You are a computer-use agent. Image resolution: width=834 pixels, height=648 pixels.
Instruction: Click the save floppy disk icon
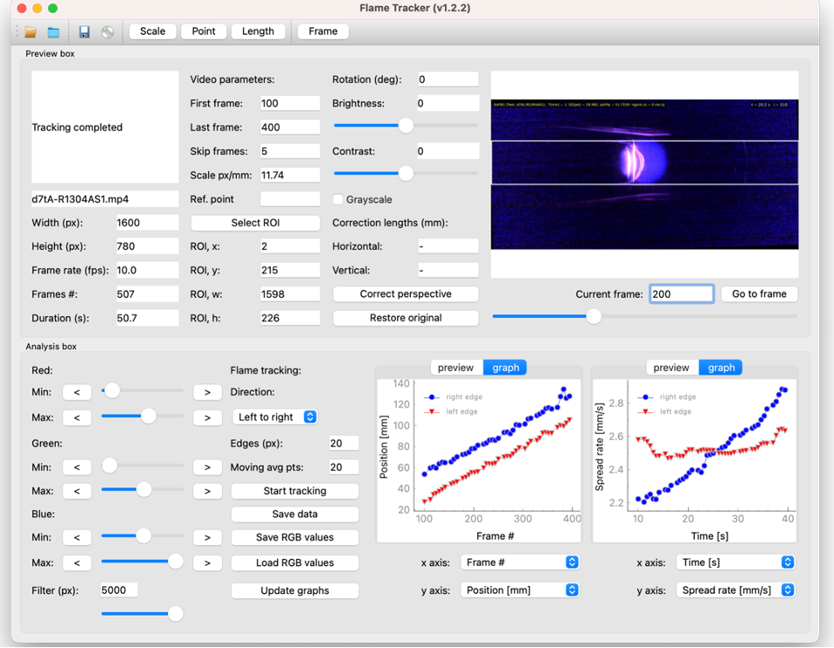(84, 31)
